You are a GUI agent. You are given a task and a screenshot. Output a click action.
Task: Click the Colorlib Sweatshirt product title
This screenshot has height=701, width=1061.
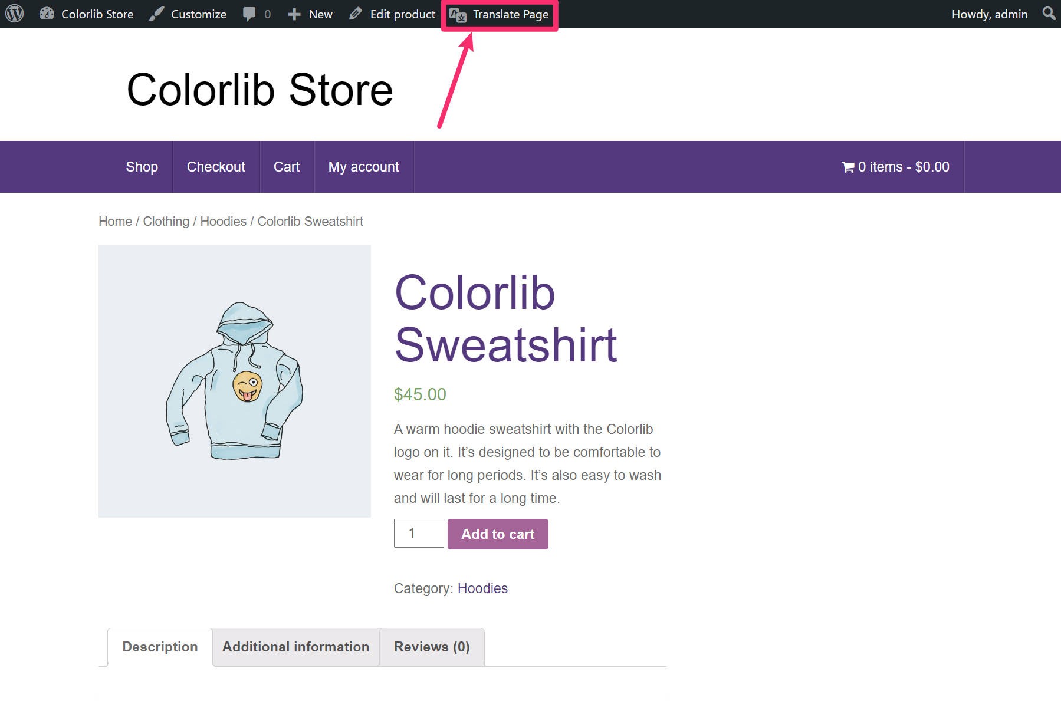pos(505,318)
